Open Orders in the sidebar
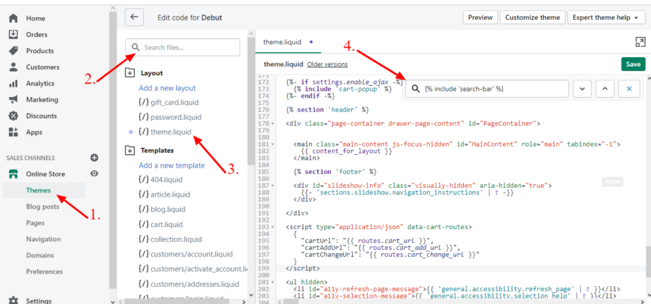This screenshot has width=651, height=304. coord(36,34)
